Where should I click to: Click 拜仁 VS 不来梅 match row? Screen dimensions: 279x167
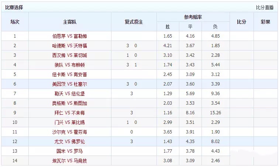(x=69, y=113)
